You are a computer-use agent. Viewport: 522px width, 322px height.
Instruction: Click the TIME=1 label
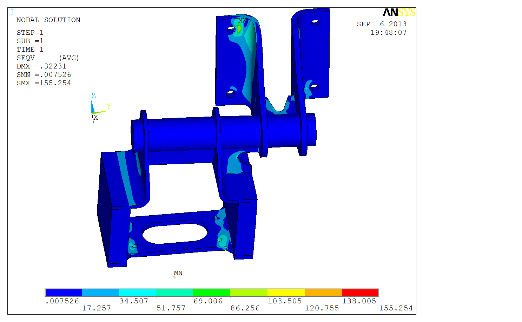point(30,50)
